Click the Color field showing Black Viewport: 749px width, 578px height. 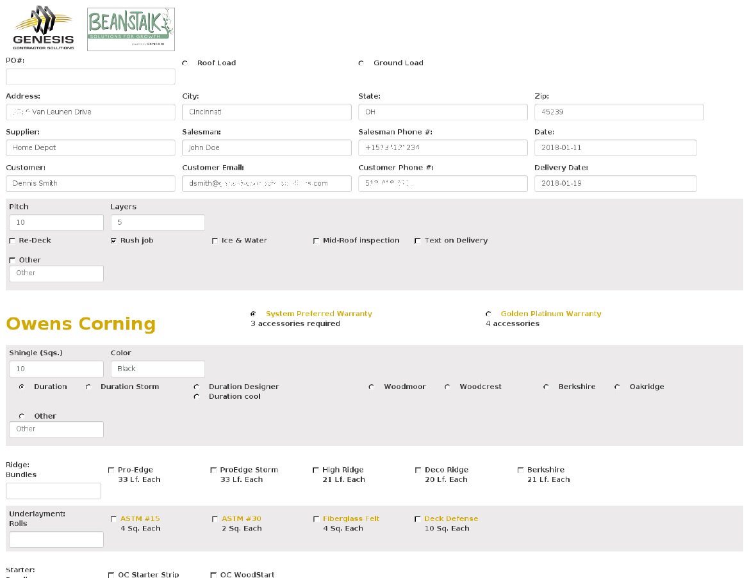(157, 369)
